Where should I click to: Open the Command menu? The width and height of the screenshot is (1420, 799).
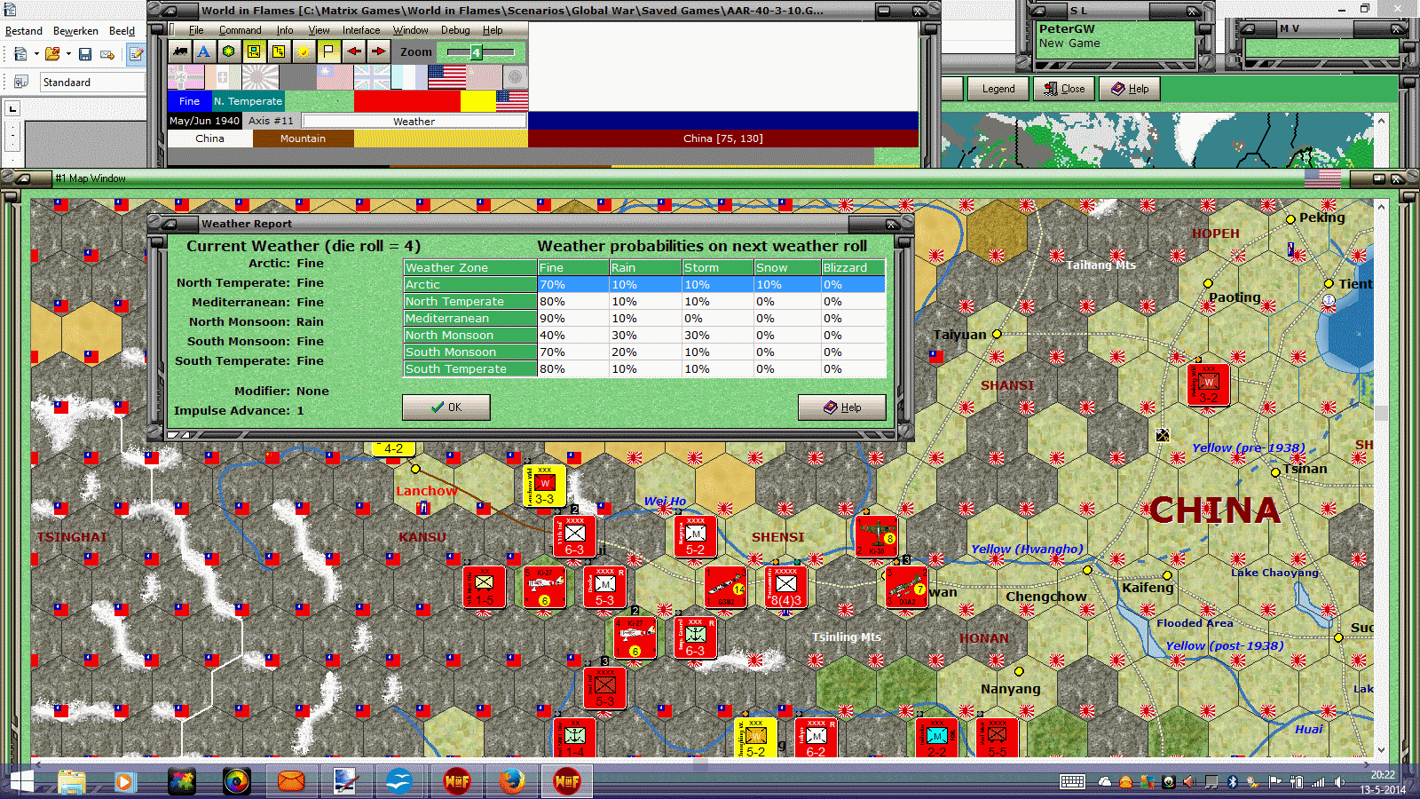coord(240,30)
